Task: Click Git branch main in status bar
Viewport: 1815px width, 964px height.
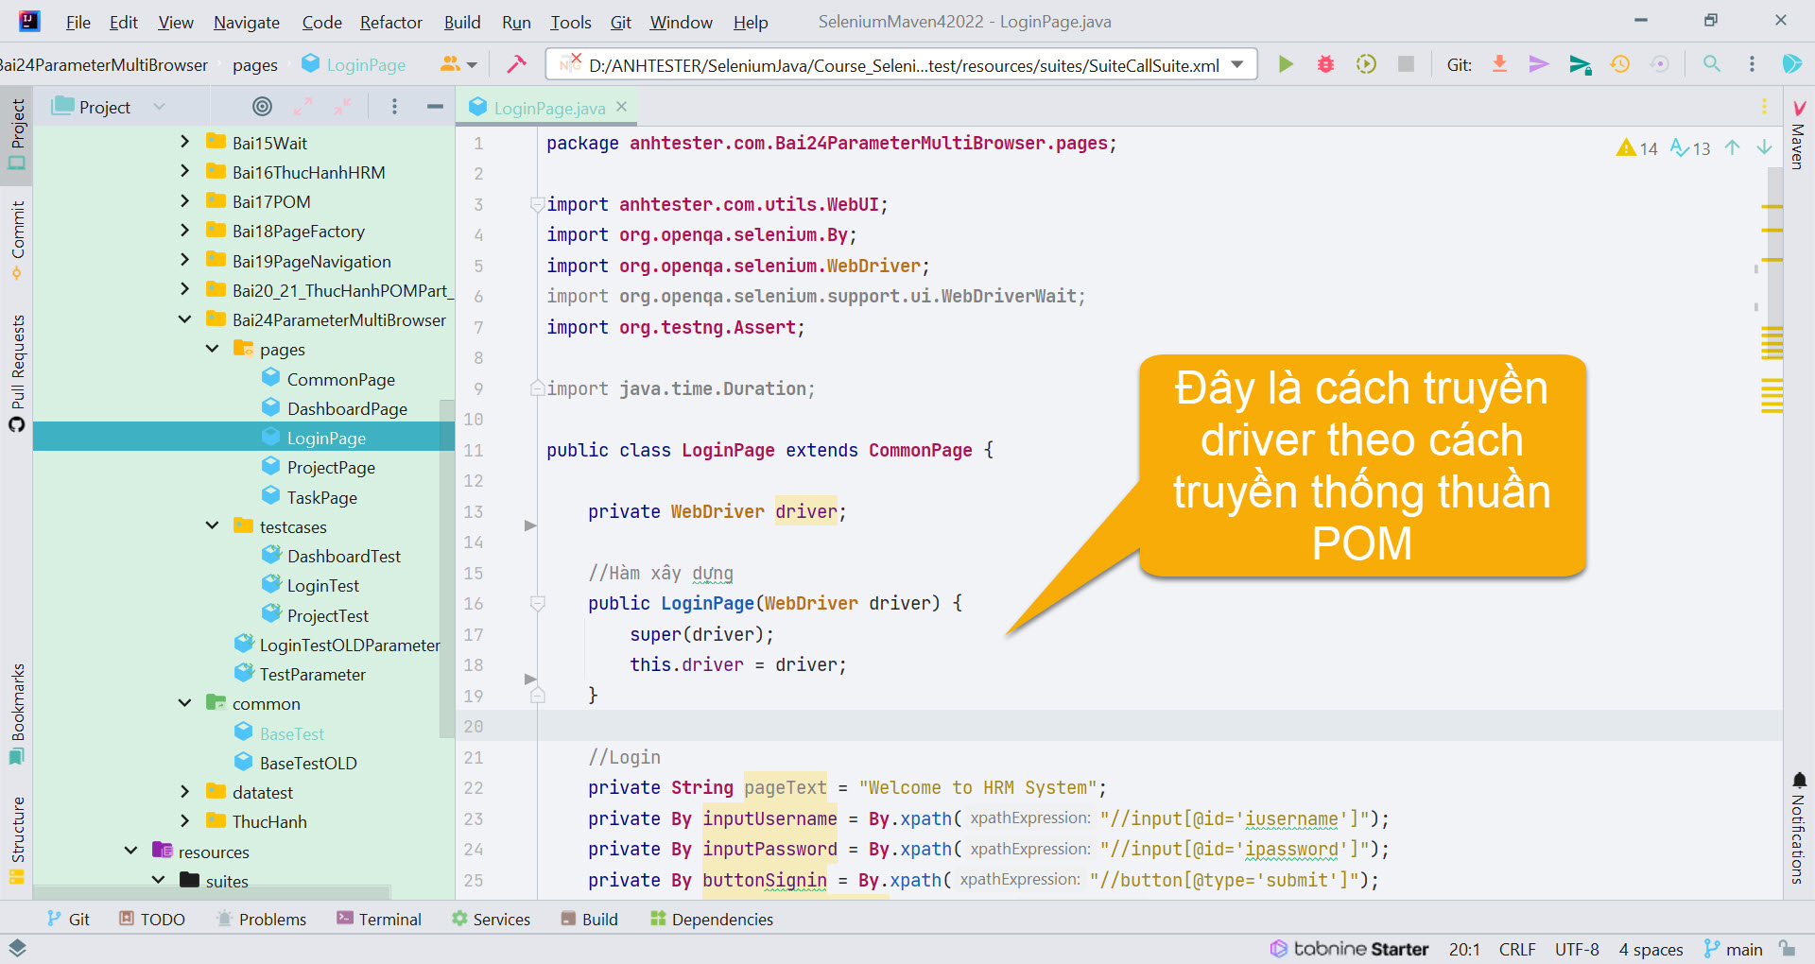Action: (x=1734, y=949)
